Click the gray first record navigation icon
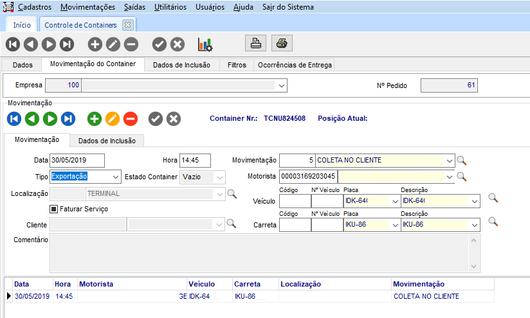Screen dimensions: 530x318 [x=13, y=44]
